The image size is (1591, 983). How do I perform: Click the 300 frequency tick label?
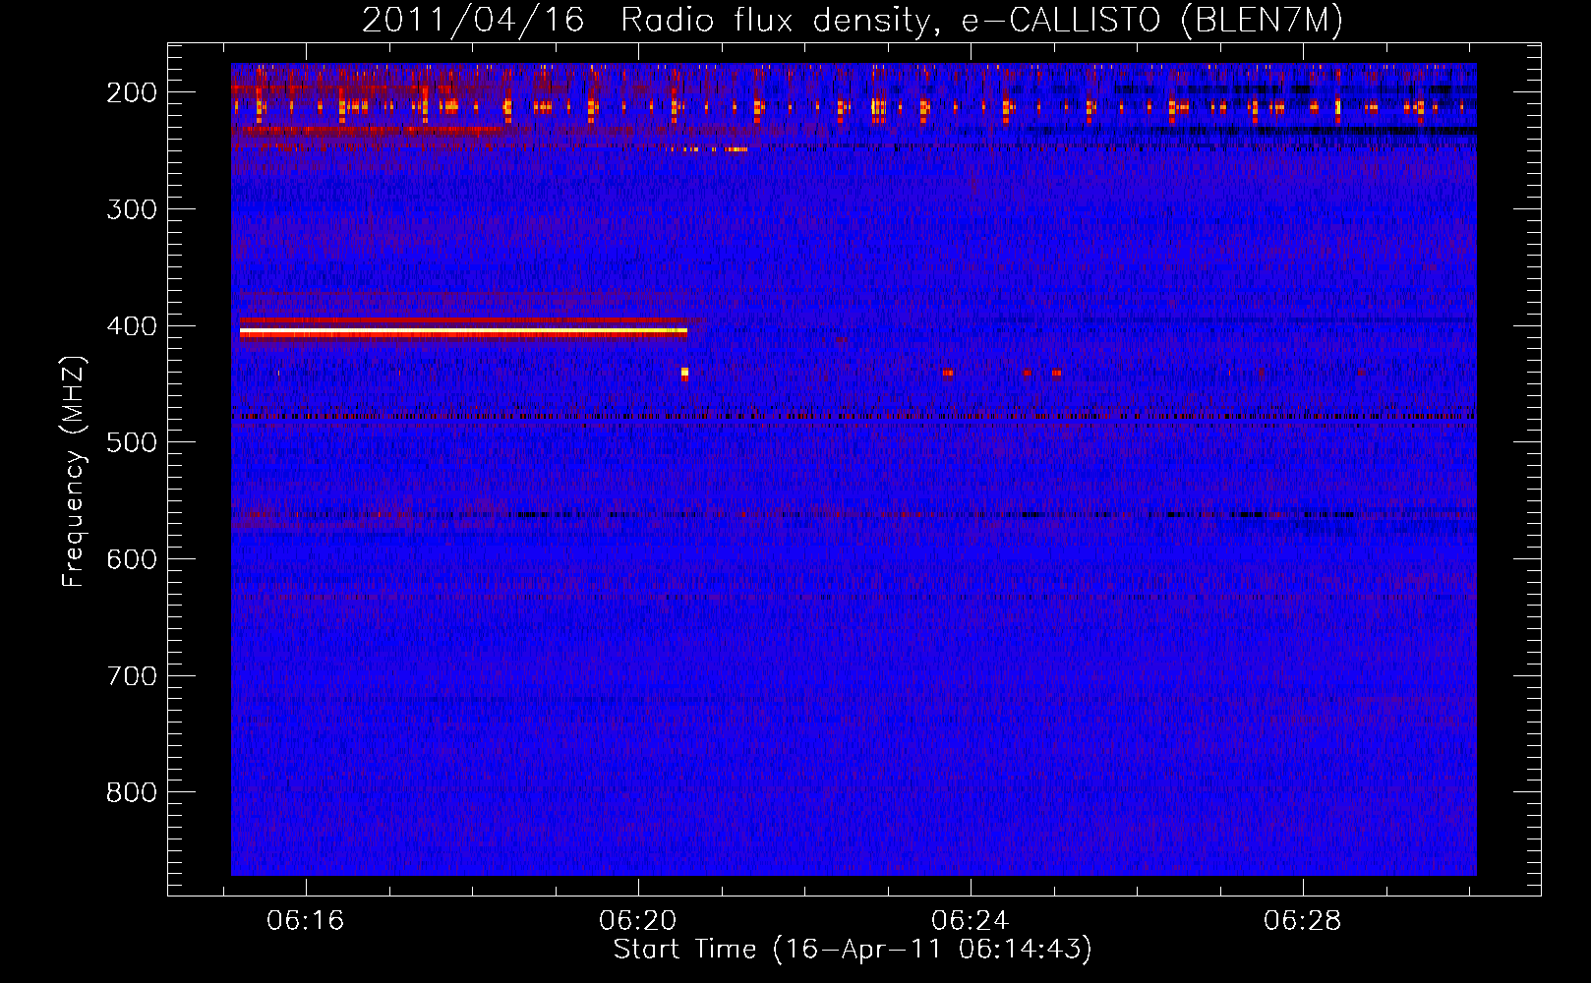pos(132,209)
